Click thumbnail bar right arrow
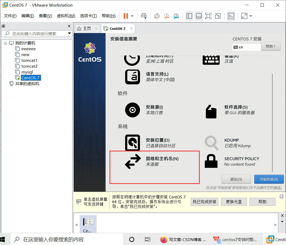 276,225
